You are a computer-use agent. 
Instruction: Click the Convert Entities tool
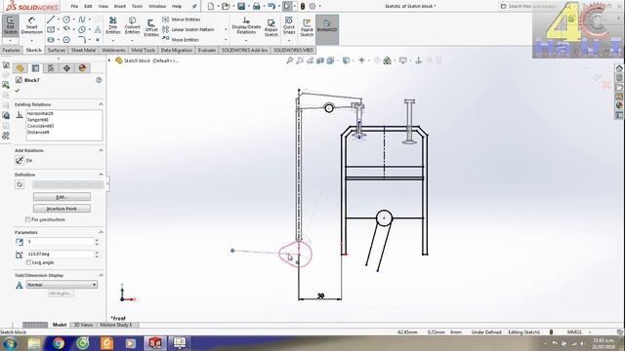click(132, 25)
